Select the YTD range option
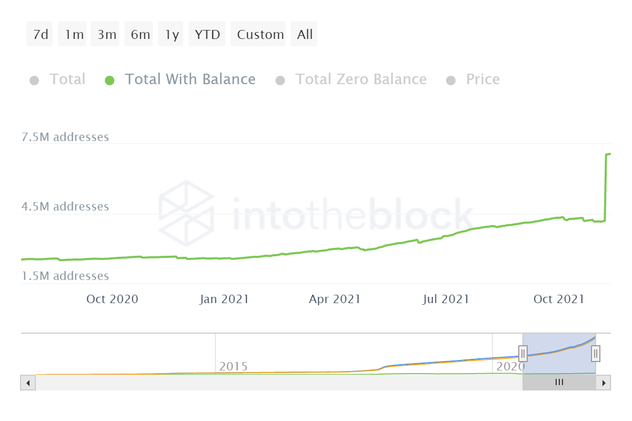Image resolution: width=632 pixels, height=421 pixels. pyautogui.click(x=207, y=34)
